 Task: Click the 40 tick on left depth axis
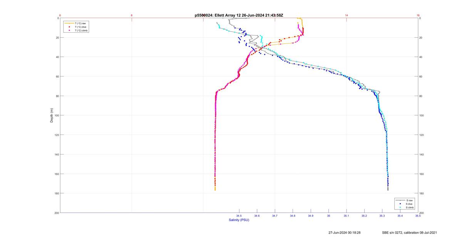(57, 57)
